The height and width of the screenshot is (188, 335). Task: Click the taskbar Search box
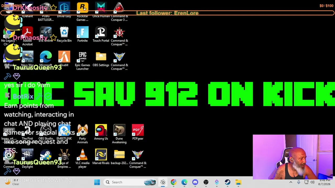(130, 182)
